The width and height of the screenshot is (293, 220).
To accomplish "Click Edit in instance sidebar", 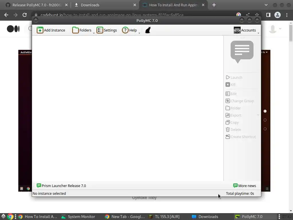I will pos(231,94).
